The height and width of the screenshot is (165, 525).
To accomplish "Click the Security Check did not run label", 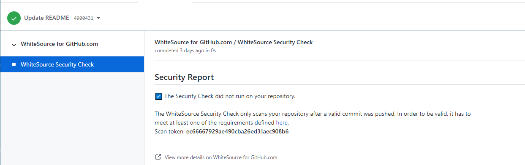I will (x=230, y=96).
